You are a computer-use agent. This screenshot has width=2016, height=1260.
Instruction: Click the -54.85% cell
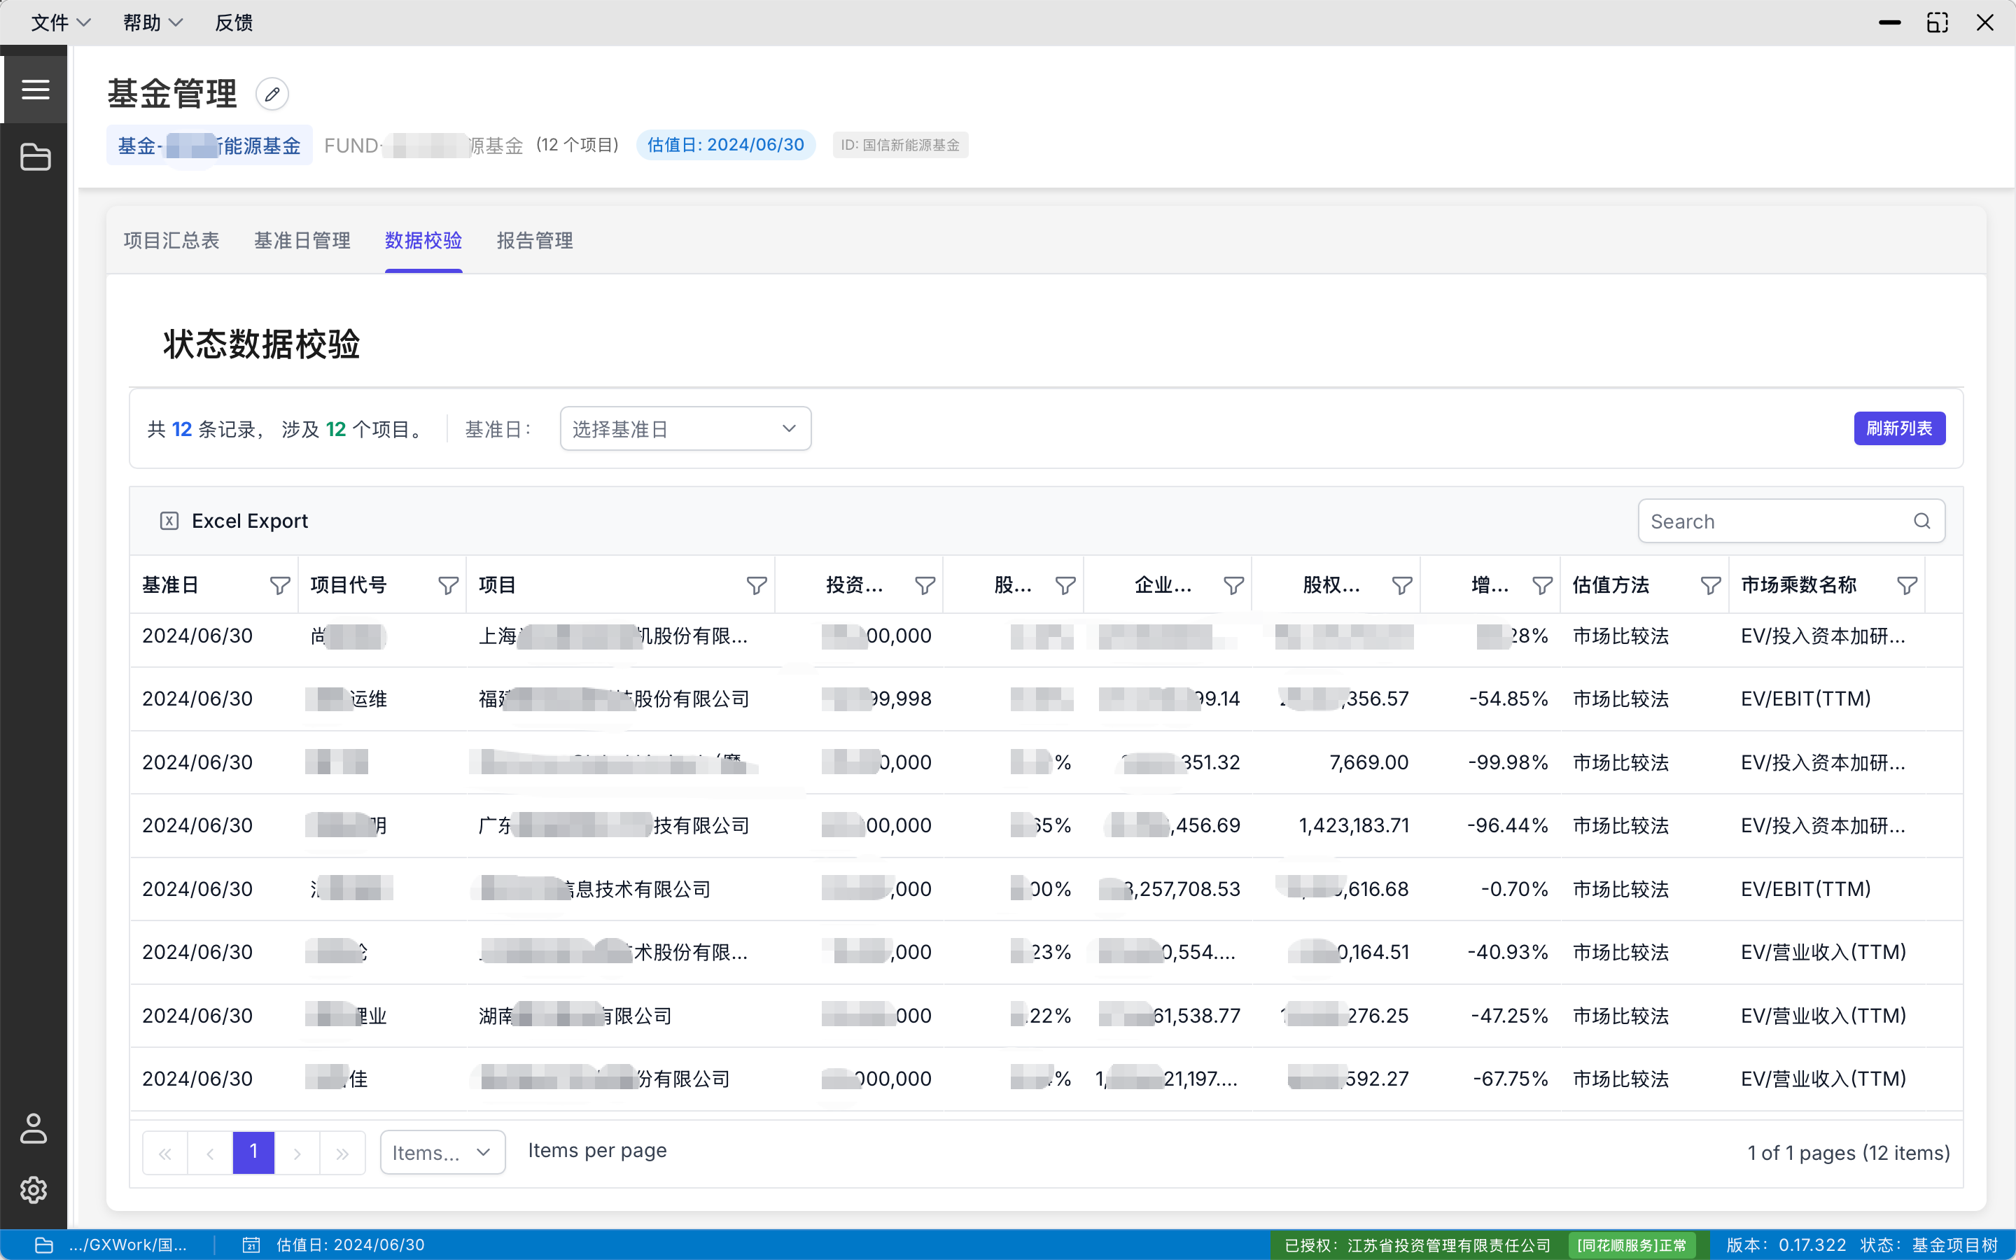(1508, 699)
